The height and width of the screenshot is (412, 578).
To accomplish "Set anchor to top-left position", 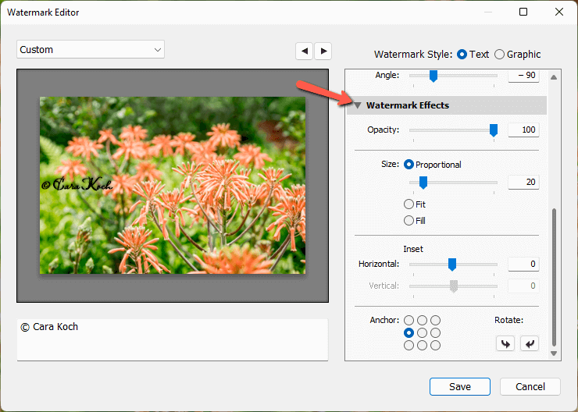I will click(409, 321).
